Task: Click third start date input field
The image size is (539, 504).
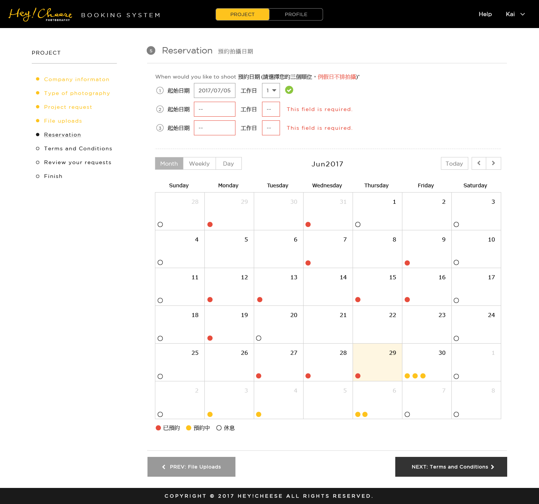Action: tap(214, 128)
